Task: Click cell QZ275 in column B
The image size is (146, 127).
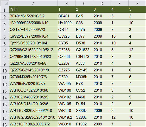Action: [66, 70]
